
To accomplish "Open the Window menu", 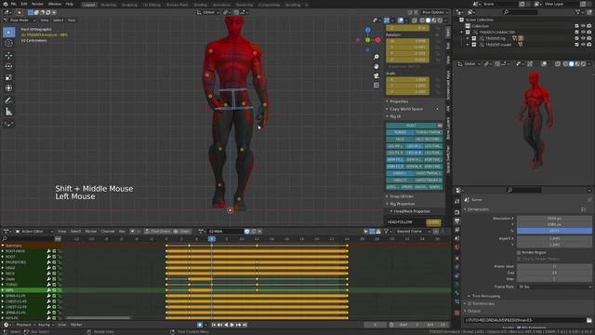I will [55, 4].
